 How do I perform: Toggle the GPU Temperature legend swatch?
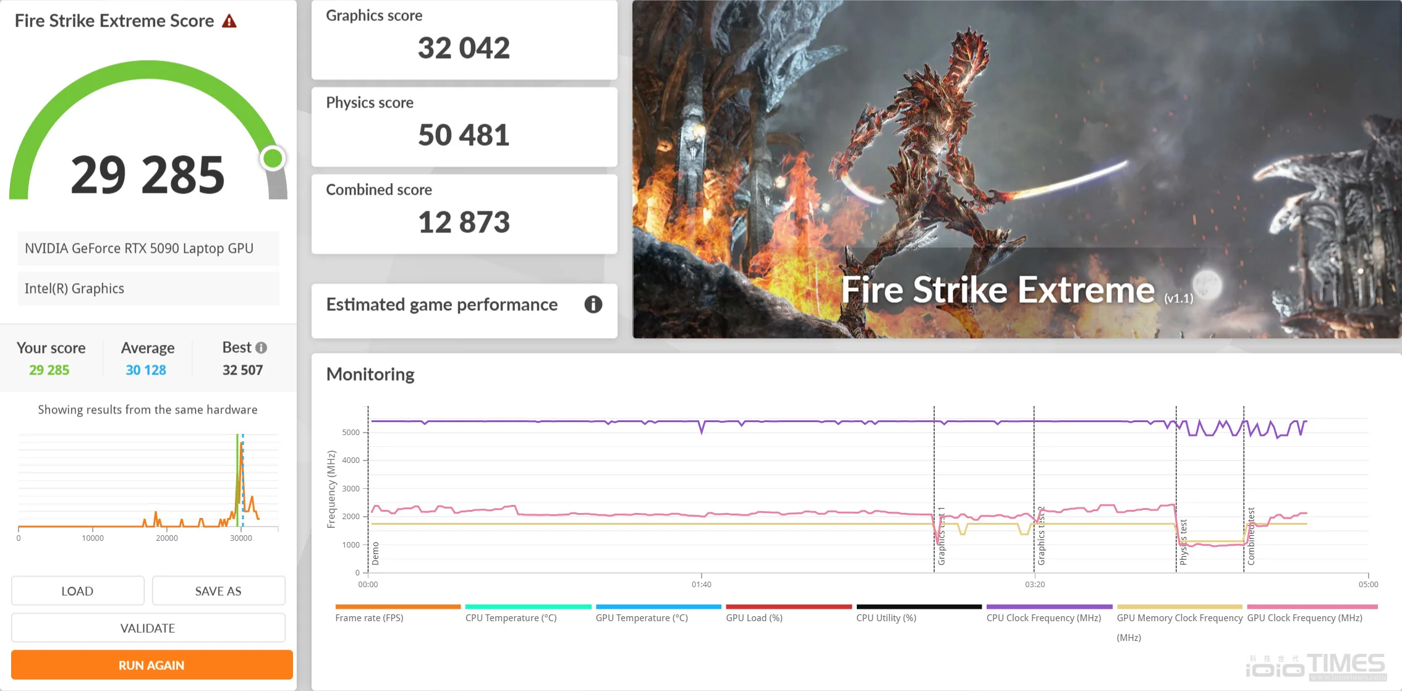point(658,607)
